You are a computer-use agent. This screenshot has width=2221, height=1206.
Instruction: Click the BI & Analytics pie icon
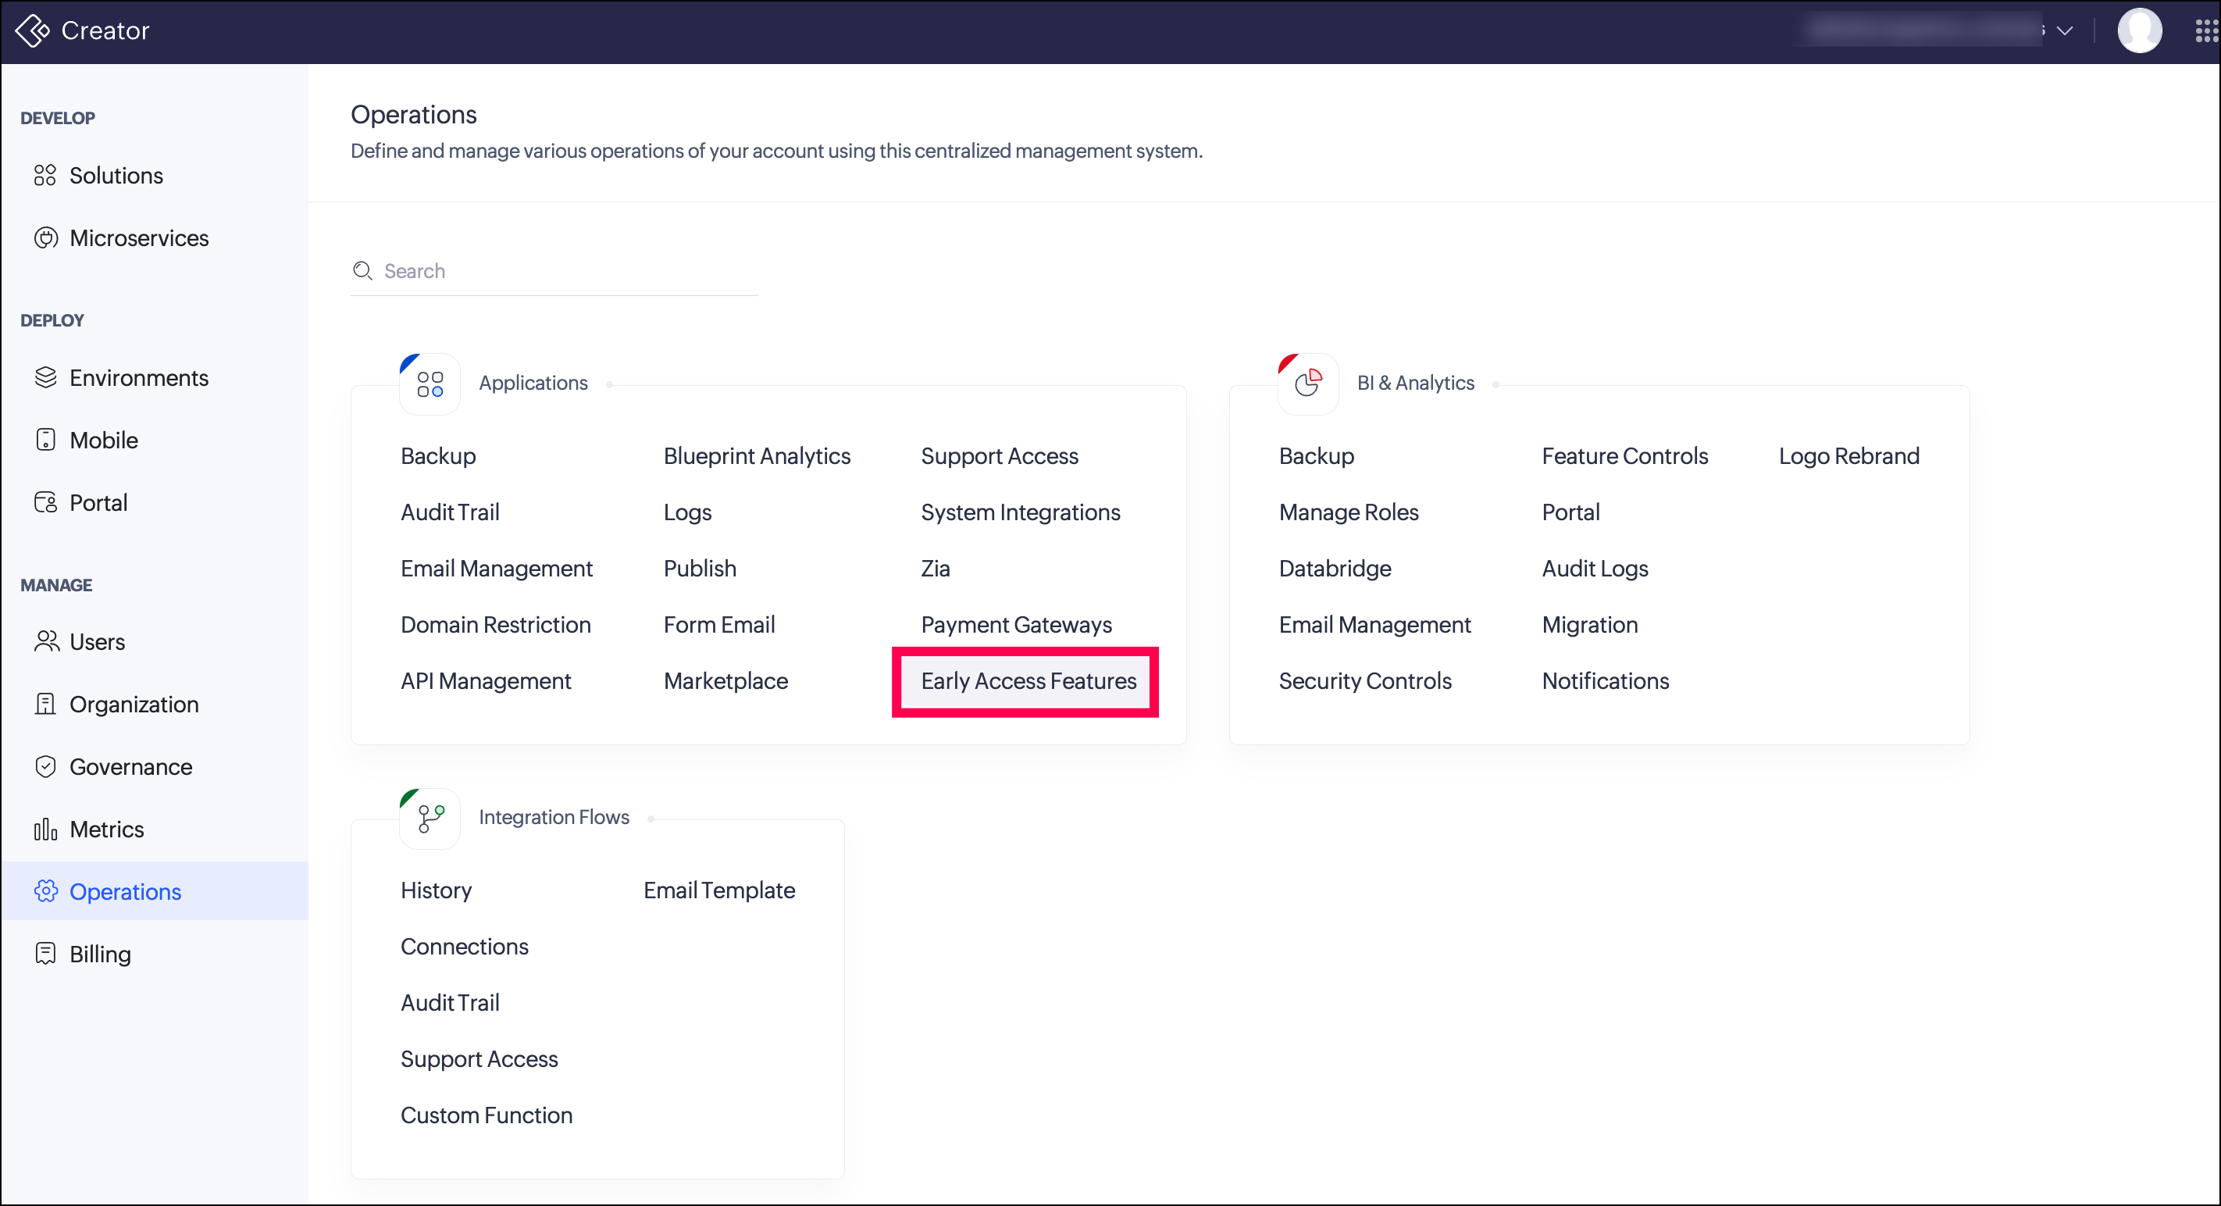1308,384
